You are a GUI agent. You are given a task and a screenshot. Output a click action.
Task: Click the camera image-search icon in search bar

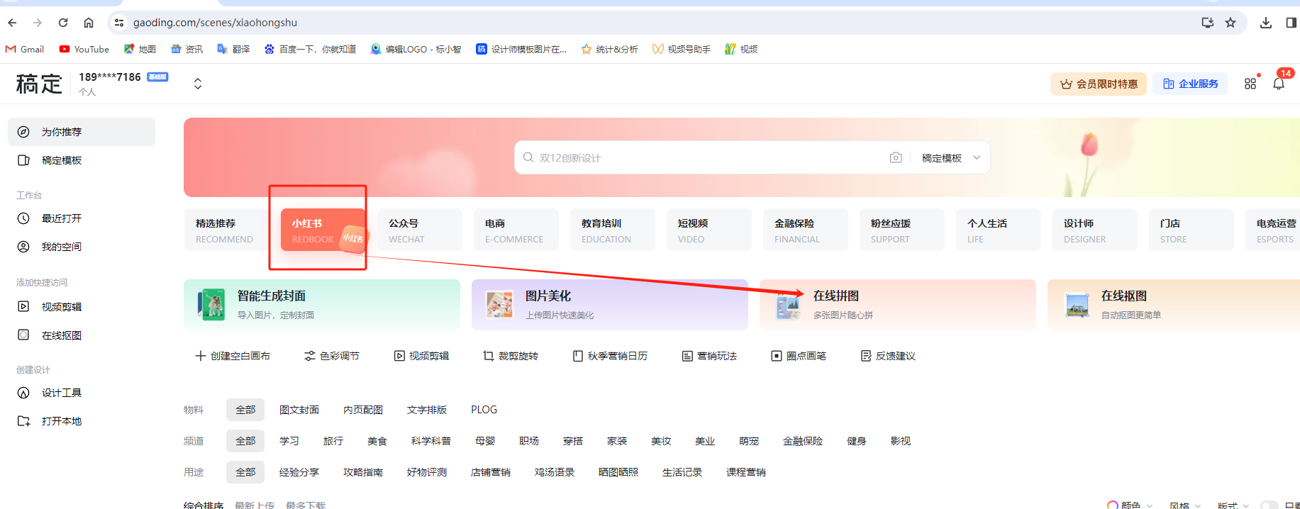(896, 157)
